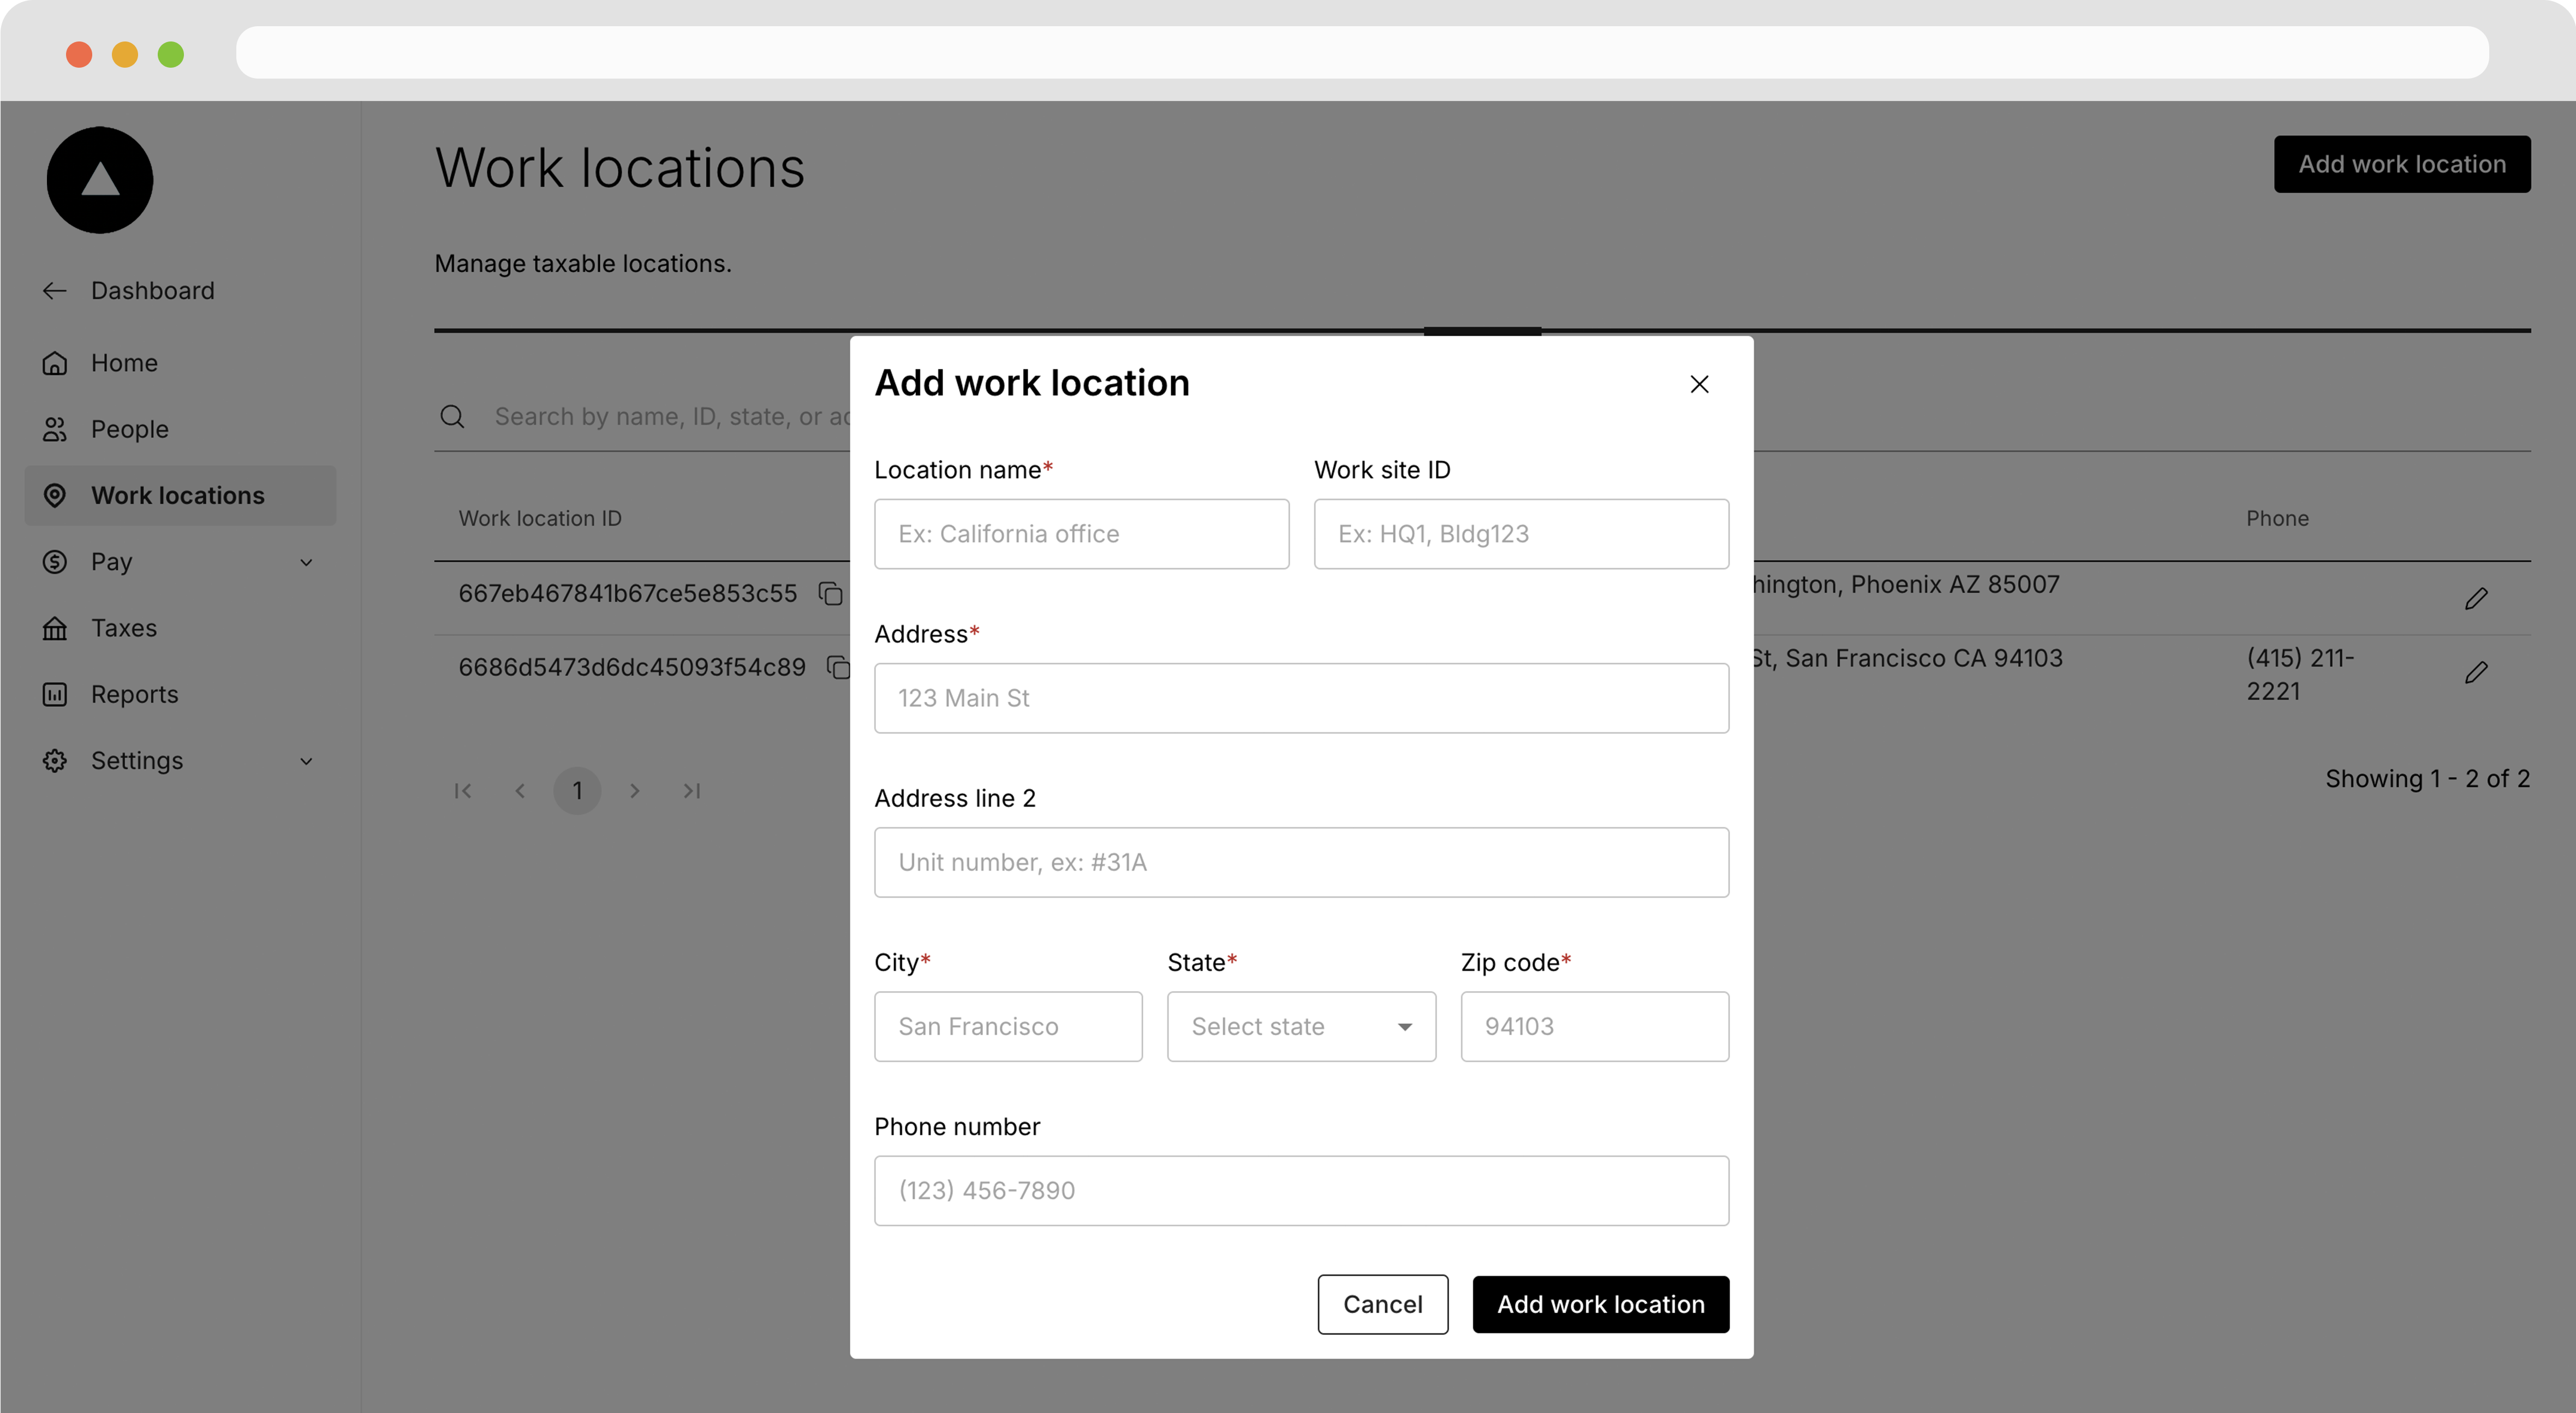This screenshot has width=2576, height=1413.
Task: Copy ID 667eb467841b67ce5e853c55
Action: (x=830, y=593)
